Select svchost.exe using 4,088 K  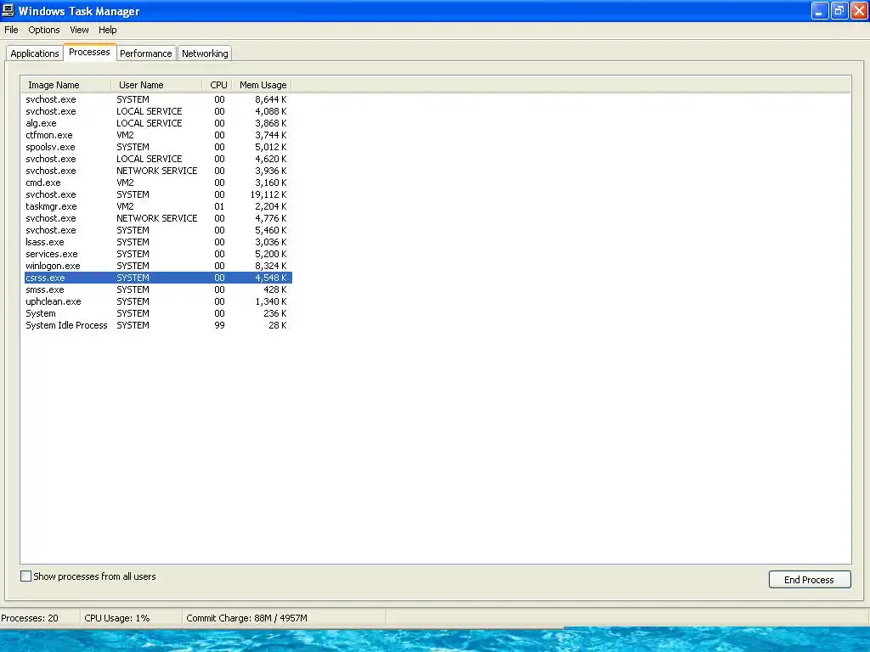tap(157, 111)
